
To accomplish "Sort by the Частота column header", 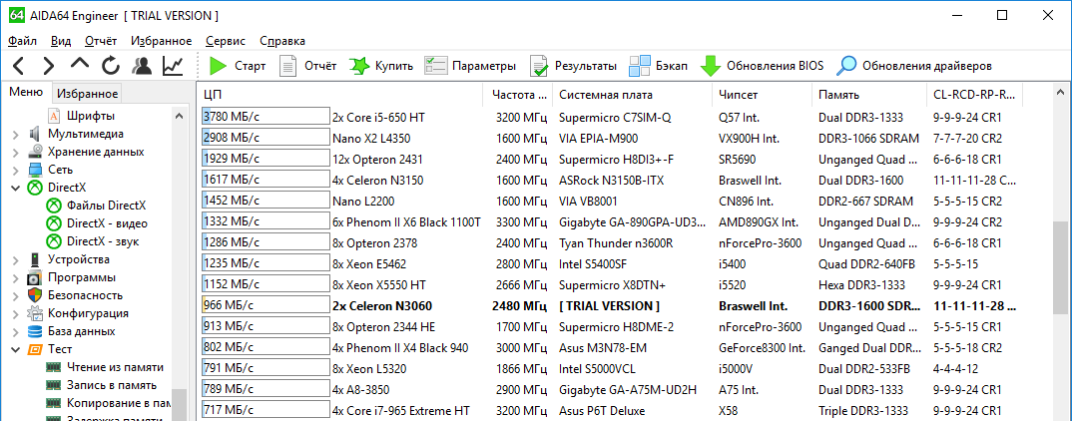I will (x=518, y=95).
